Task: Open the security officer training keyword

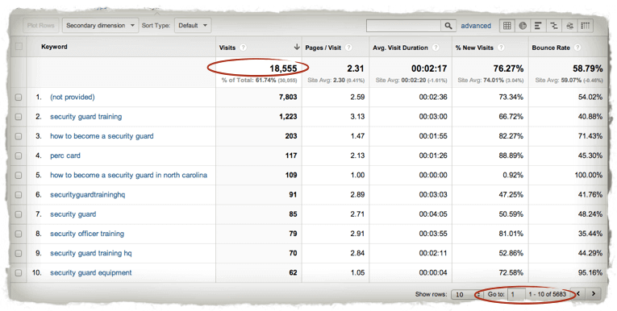Action: (x=87, y=234)
